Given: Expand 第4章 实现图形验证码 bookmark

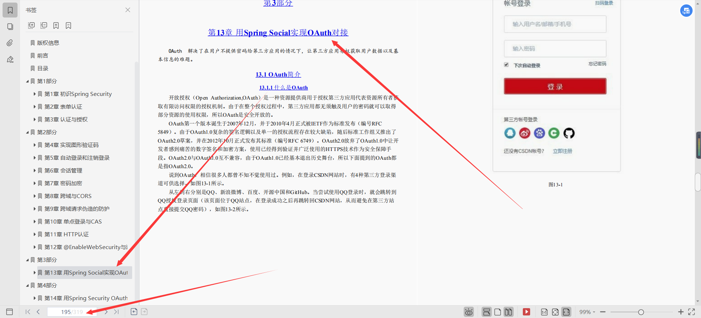Looking at the screenshot, I should [x=35, y=145].
